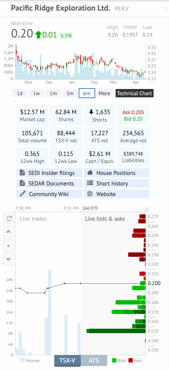Open SEDI Insider filings link

click(49, 173)
